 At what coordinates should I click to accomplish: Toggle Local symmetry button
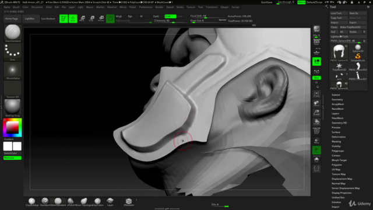pos(316,61)
